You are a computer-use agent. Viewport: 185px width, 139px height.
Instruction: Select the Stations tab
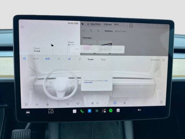click(109, 31)
